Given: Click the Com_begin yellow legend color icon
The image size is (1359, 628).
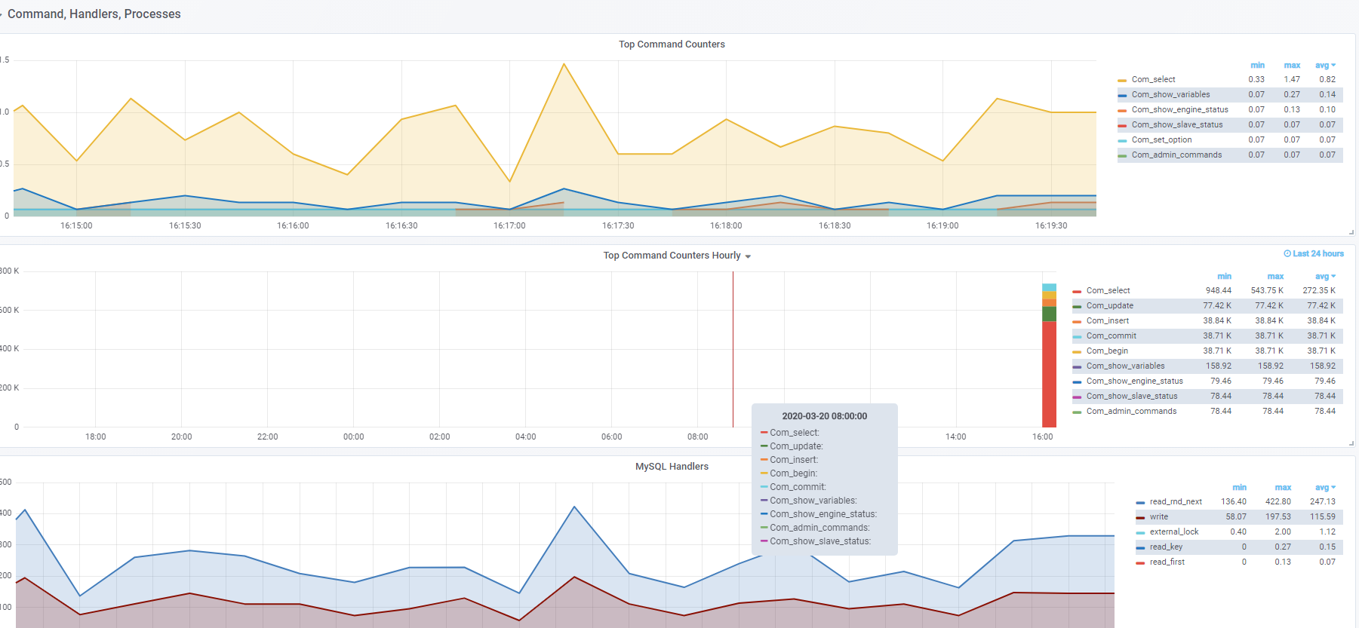Looking at the screenshot, I should pyautogui.click(x=1077, y=351).
